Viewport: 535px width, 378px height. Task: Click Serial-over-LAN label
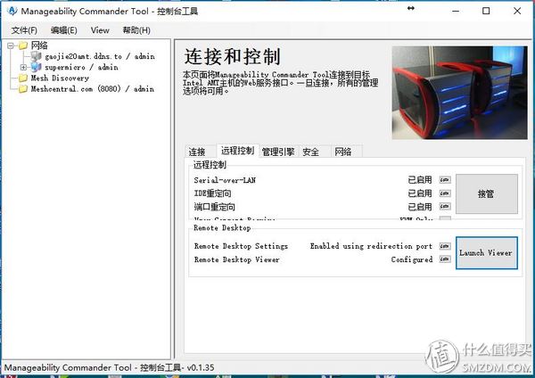coord(225,180)
